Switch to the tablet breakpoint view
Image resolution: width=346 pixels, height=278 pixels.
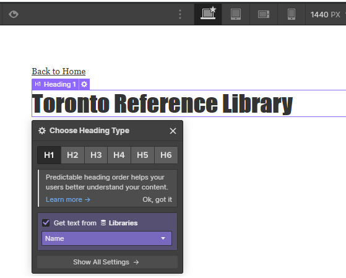coord(236,14)
